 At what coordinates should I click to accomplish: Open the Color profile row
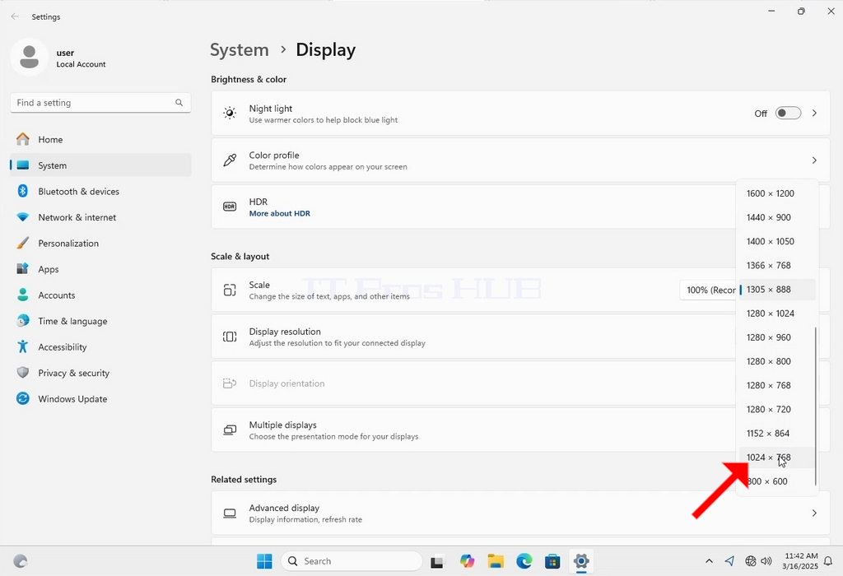click(x=520, y=160)
